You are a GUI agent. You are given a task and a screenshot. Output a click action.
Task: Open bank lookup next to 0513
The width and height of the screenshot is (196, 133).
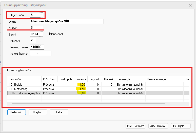[41, 34]
